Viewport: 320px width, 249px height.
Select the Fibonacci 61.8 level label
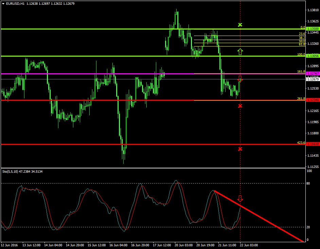click(302, 44)
